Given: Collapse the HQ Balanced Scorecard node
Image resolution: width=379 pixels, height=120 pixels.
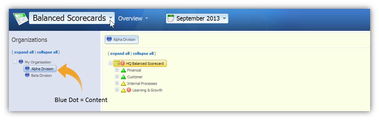Looking at the screenshot, I should (x=111, y=63).
